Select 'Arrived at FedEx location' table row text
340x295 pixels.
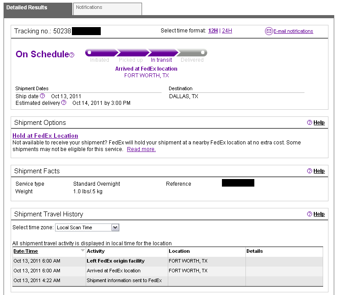pos(114,271)
